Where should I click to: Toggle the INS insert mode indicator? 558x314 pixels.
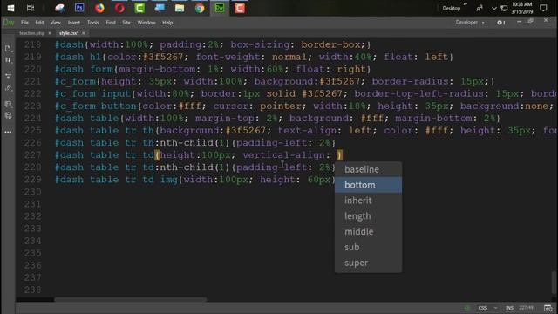click(509, 308)
